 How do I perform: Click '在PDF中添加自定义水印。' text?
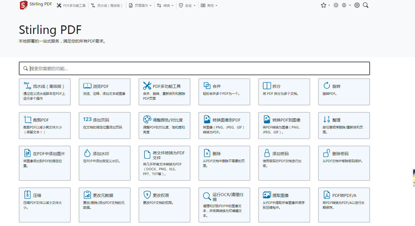102,161
